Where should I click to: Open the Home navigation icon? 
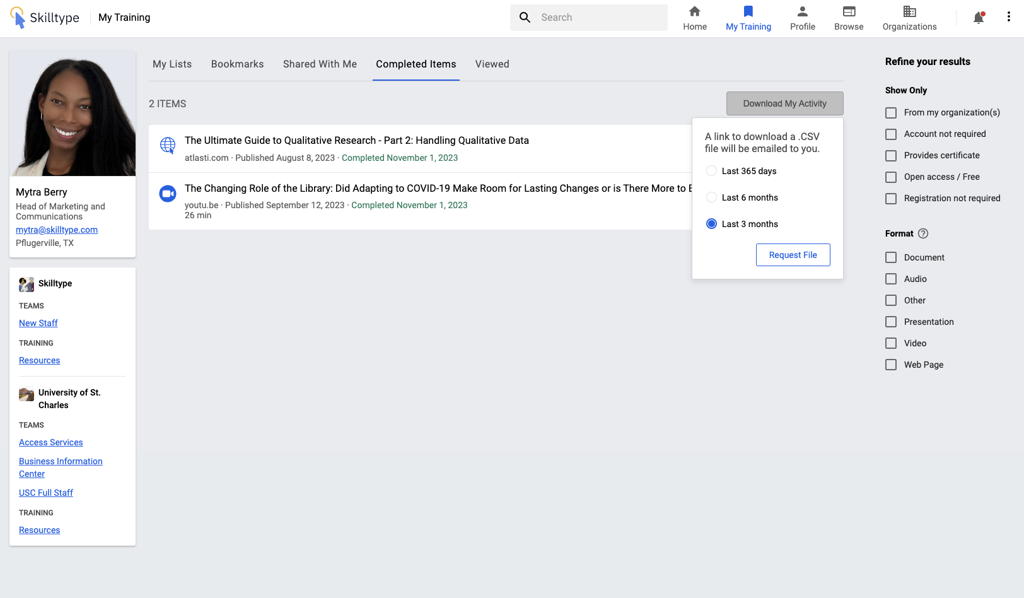click(694, 11)
